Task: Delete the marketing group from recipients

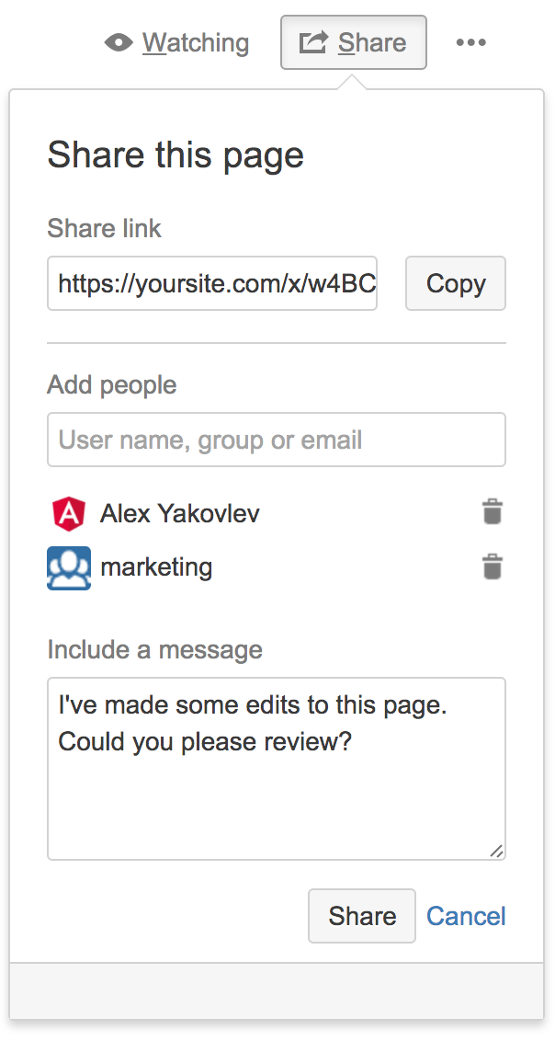Action: coord(493,566)
